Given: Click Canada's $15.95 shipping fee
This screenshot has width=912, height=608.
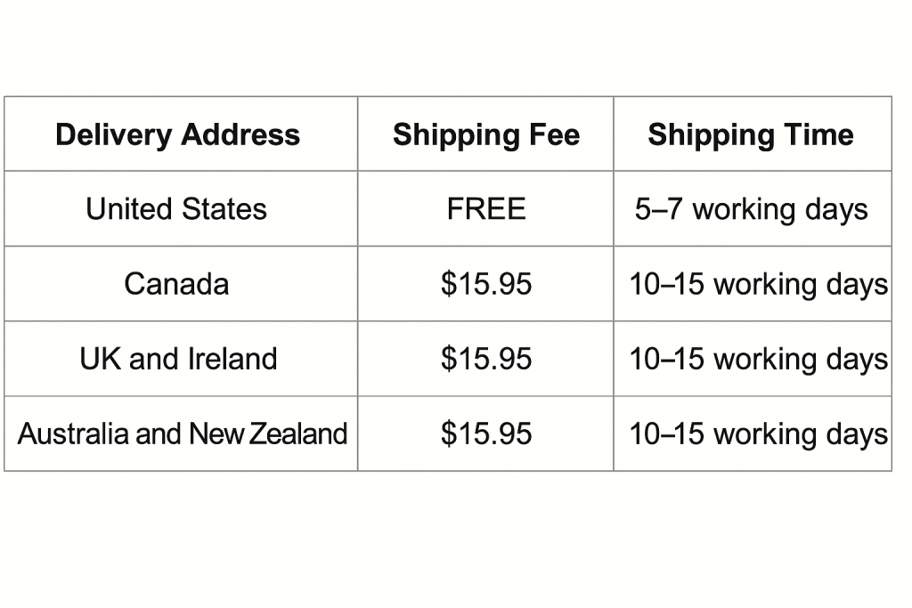Looking at the screenshot, I should [485, 284].
